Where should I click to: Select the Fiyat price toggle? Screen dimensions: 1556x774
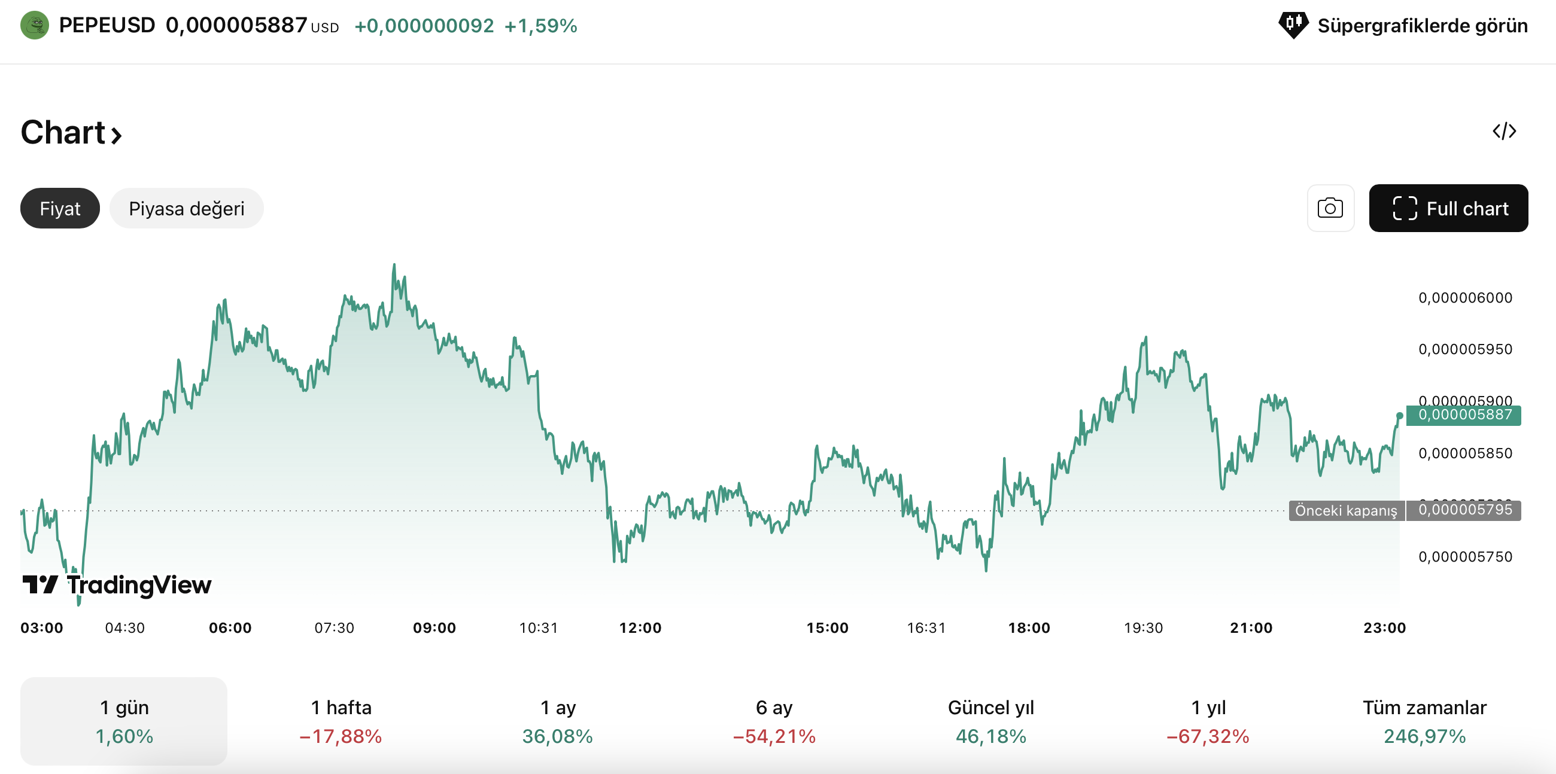[60, 208]
